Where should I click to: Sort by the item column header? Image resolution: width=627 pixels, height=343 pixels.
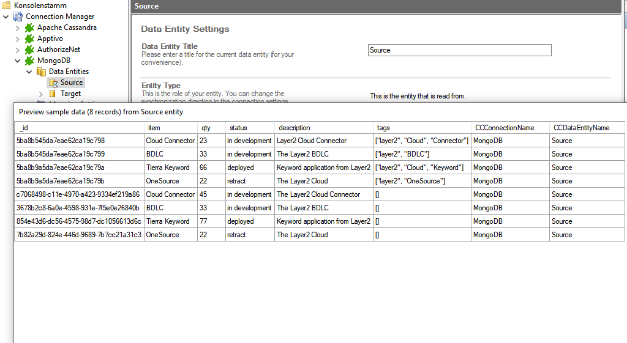point(171,128)
